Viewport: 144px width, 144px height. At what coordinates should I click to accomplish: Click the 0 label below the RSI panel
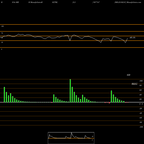(x=1, y=49)
